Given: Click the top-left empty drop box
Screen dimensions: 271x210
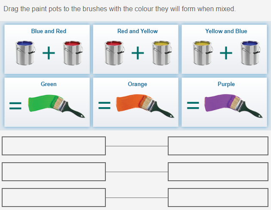Looking at the screenshot, I should pos(54,146).
